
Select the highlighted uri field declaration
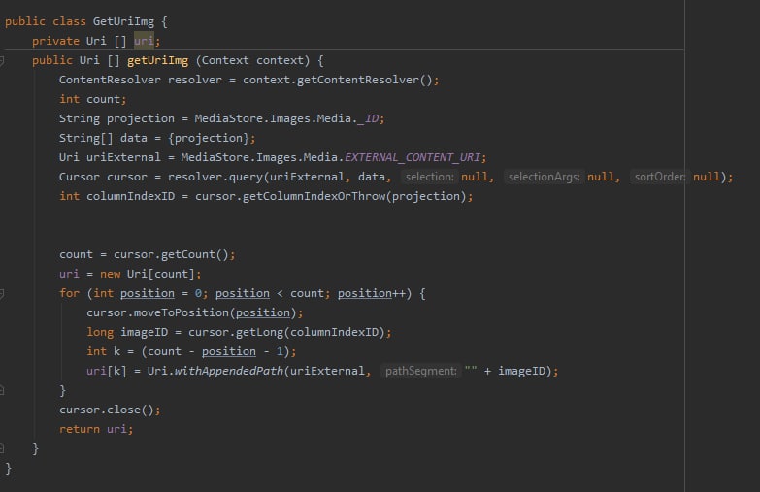144,41
